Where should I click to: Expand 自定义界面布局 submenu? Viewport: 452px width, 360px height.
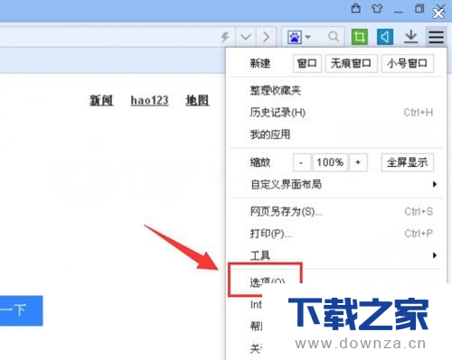coord(336,184)
